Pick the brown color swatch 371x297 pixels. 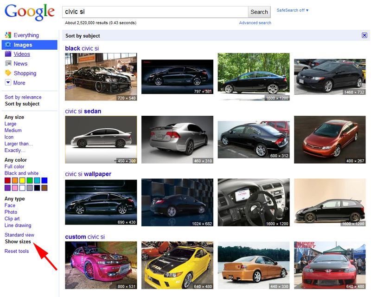[44, 188]
